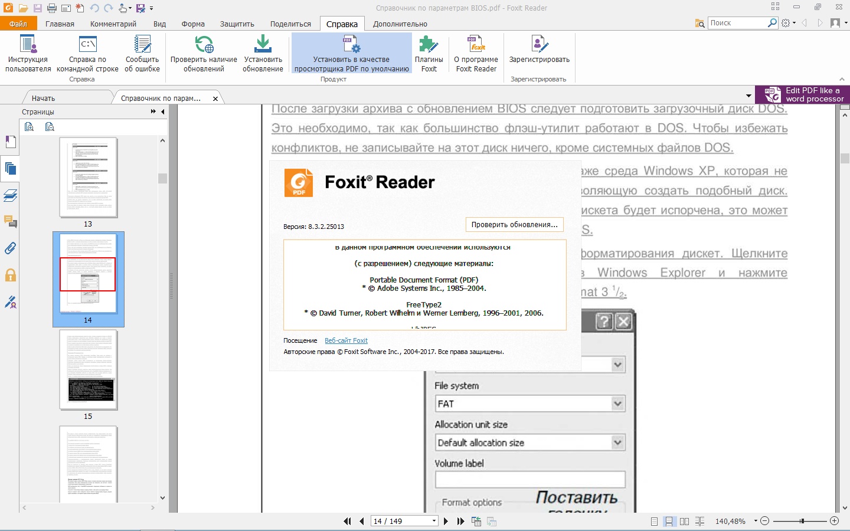
Task: Open file via the folder icon in quick toolbar
Action: 23,8
